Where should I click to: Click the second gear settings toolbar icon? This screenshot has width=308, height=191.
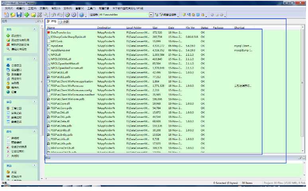pos(74,15)
